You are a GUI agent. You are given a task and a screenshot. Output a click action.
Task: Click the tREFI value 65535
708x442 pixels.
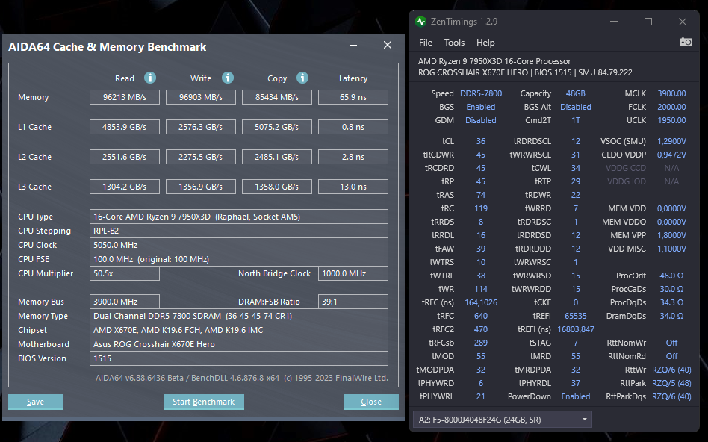coord(576,316)
